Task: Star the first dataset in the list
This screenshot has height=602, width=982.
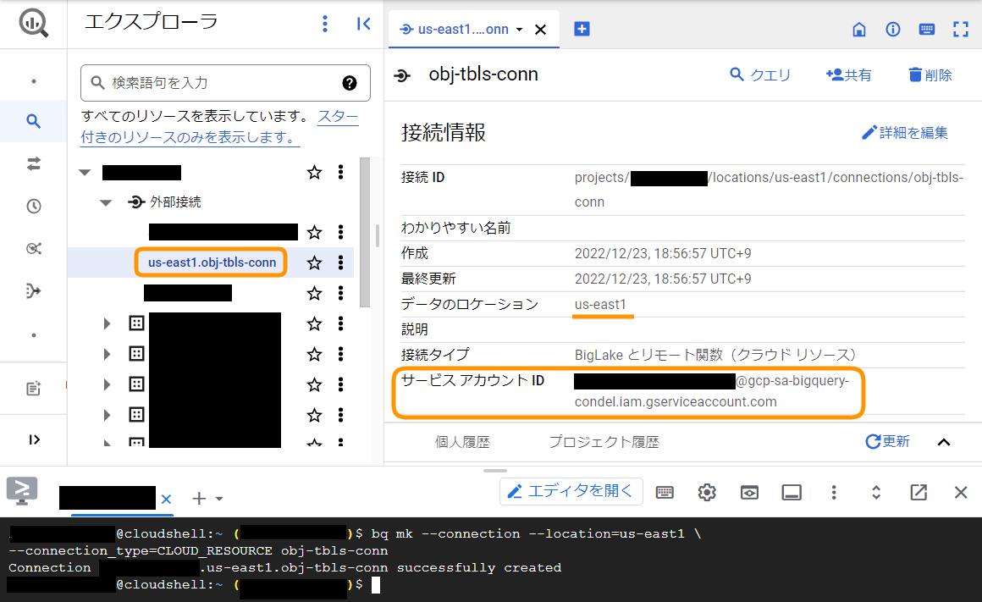Action: (314, 323)
